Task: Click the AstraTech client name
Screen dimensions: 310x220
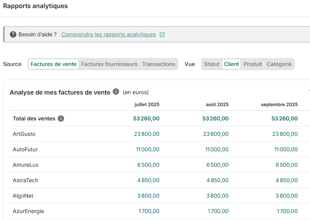Action: pos(25,180)
